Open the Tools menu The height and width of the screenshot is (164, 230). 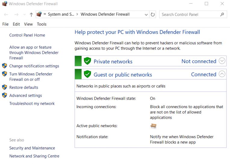[x=42, y=24]
